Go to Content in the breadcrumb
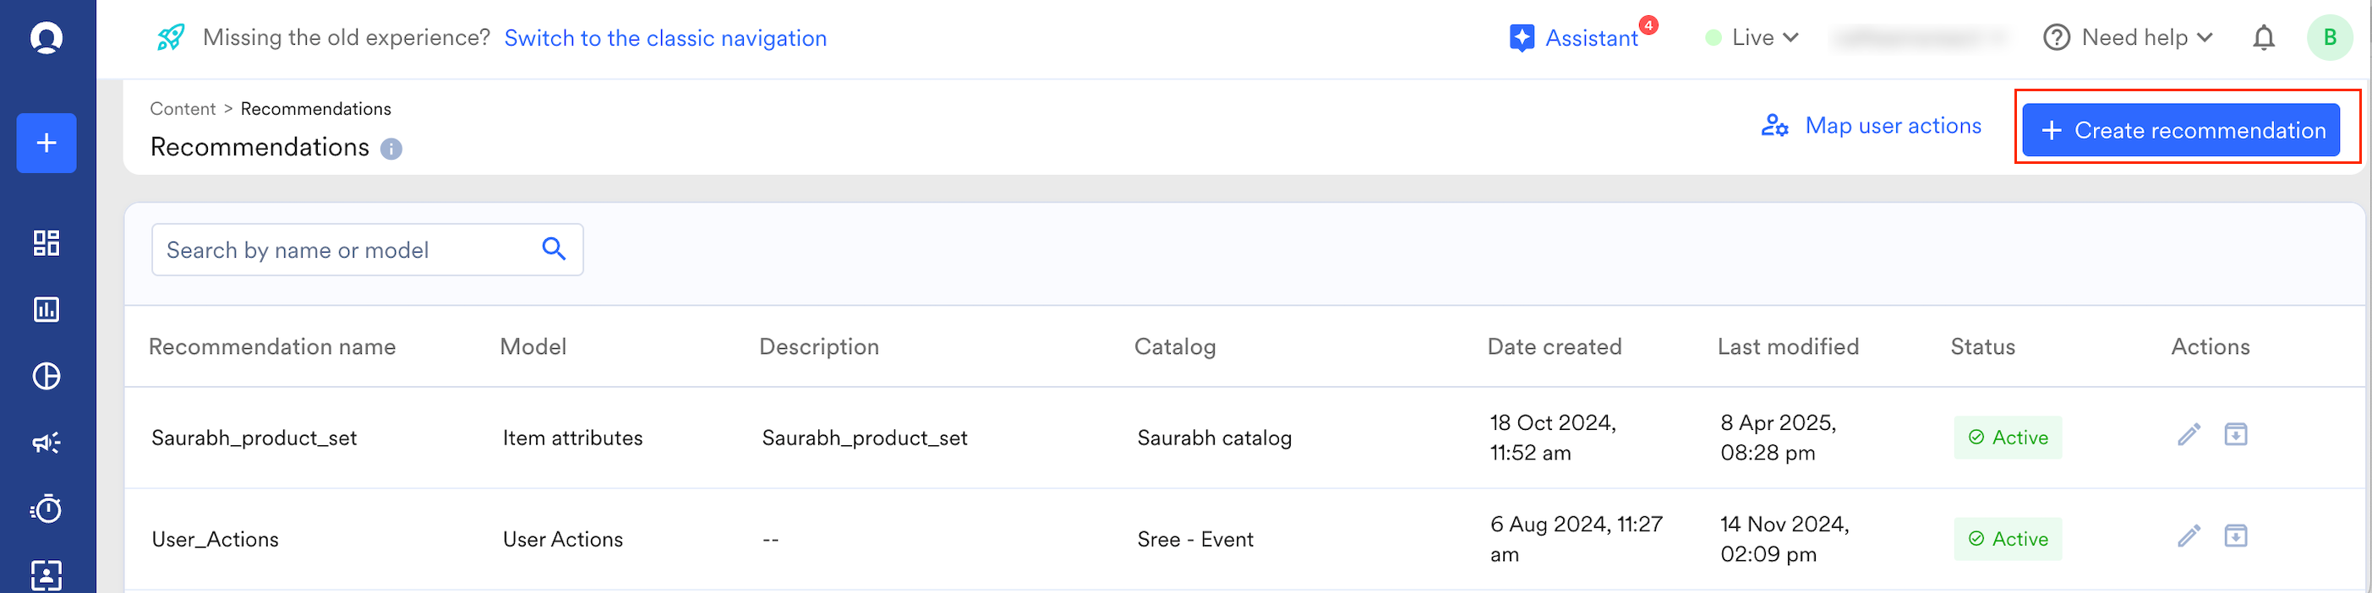 (x=183, y=109)
